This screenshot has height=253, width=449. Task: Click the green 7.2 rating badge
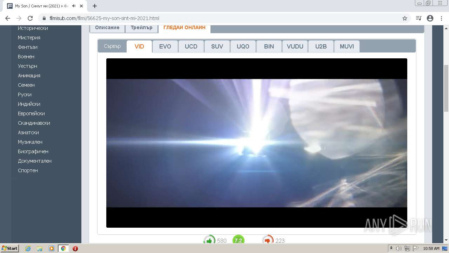coord(238,241)
